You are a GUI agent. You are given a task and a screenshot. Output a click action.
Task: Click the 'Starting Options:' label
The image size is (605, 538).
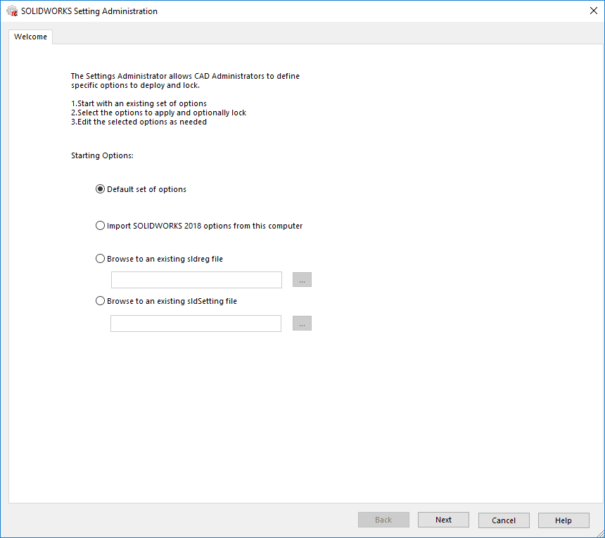pyautogui.click(x=102, y=155)
